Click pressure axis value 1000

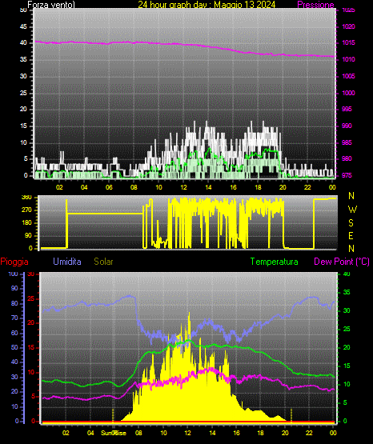point(348,93)
